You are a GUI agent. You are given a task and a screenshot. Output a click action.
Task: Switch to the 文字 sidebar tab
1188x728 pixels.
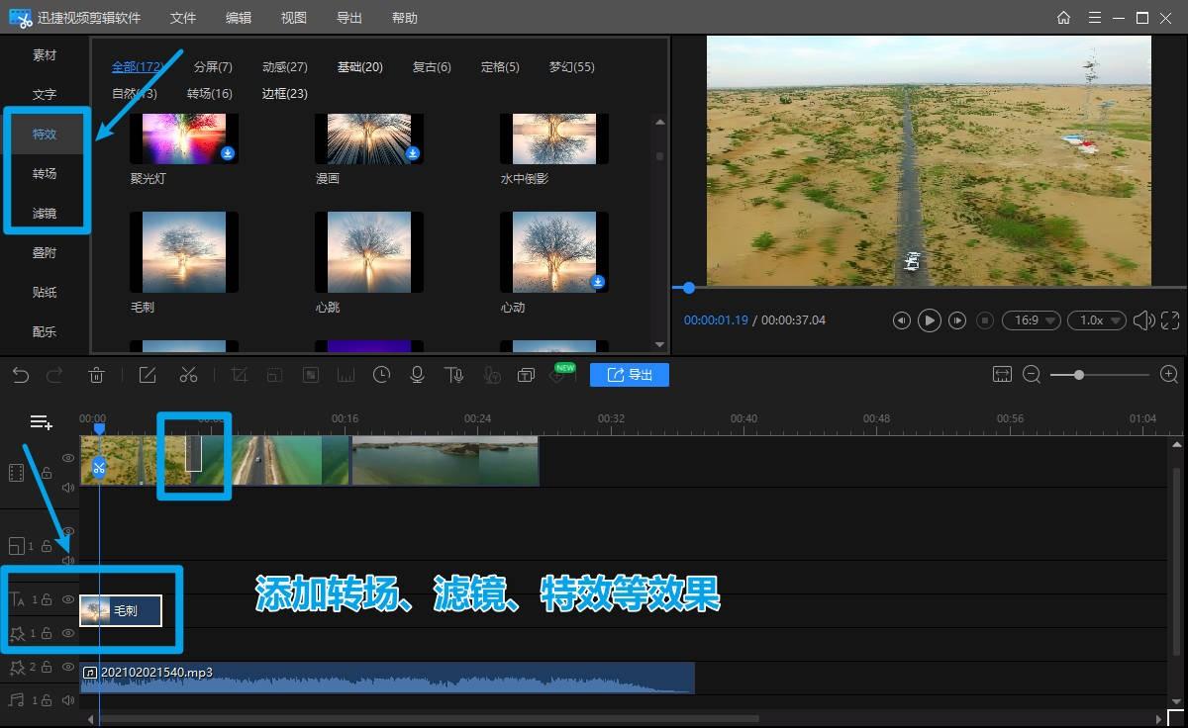click(x=45, y=95)
